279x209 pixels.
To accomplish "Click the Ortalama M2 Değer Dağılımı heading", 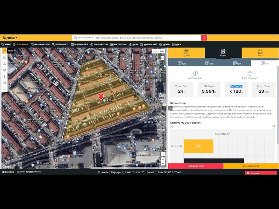I will click(185, 123).
